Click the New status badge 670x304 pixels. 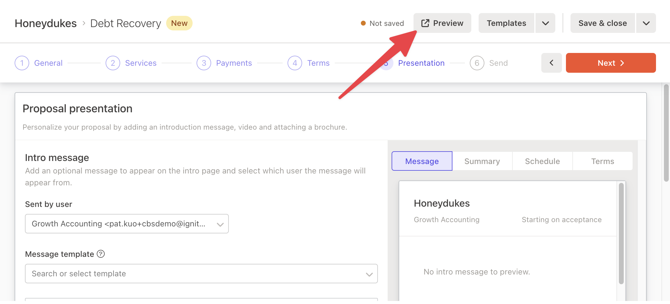coord(179,23)
